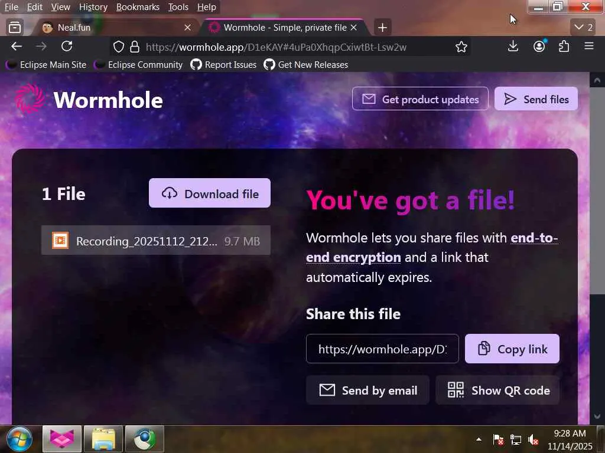Click scrollbar up arrow

[597, 80]
